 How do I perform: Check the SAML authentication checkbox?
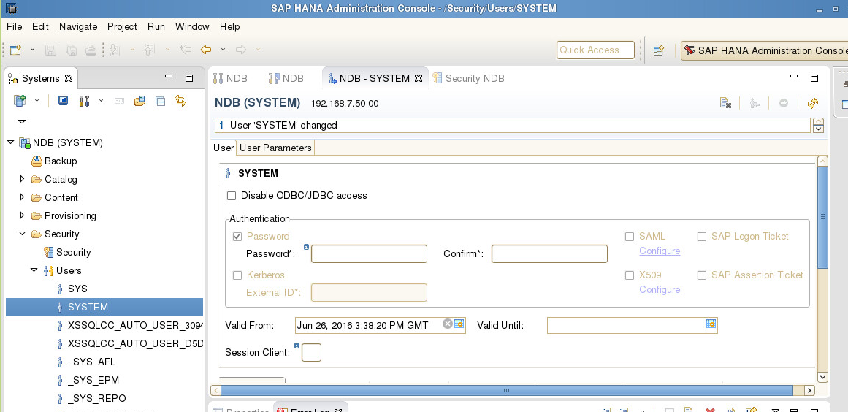[630, 237]
